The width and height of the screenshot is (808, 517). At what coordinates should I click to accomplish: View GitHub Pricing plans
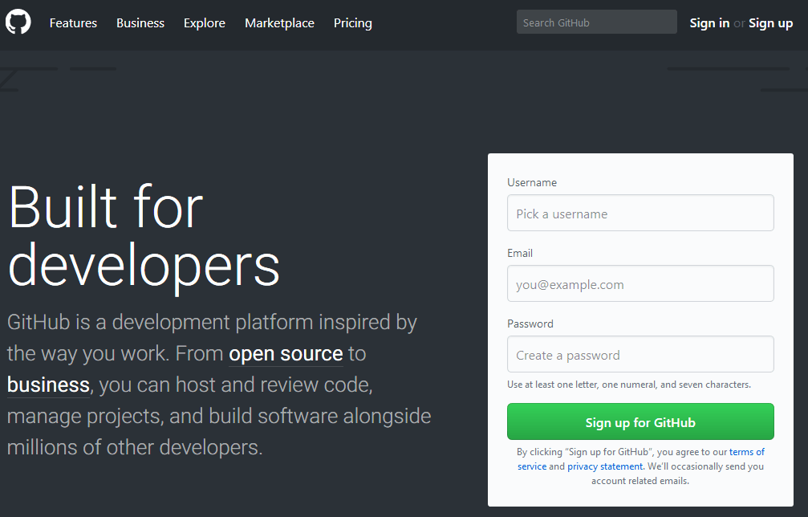pos(352,22)
